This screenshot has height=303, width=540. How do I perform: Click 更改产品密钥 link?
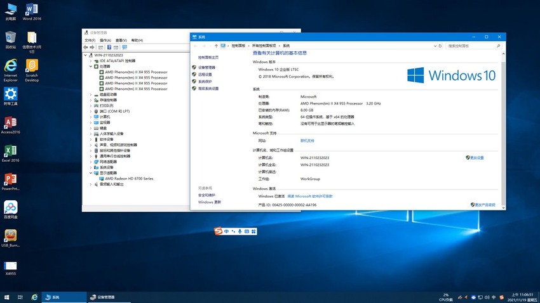[485, 205]
